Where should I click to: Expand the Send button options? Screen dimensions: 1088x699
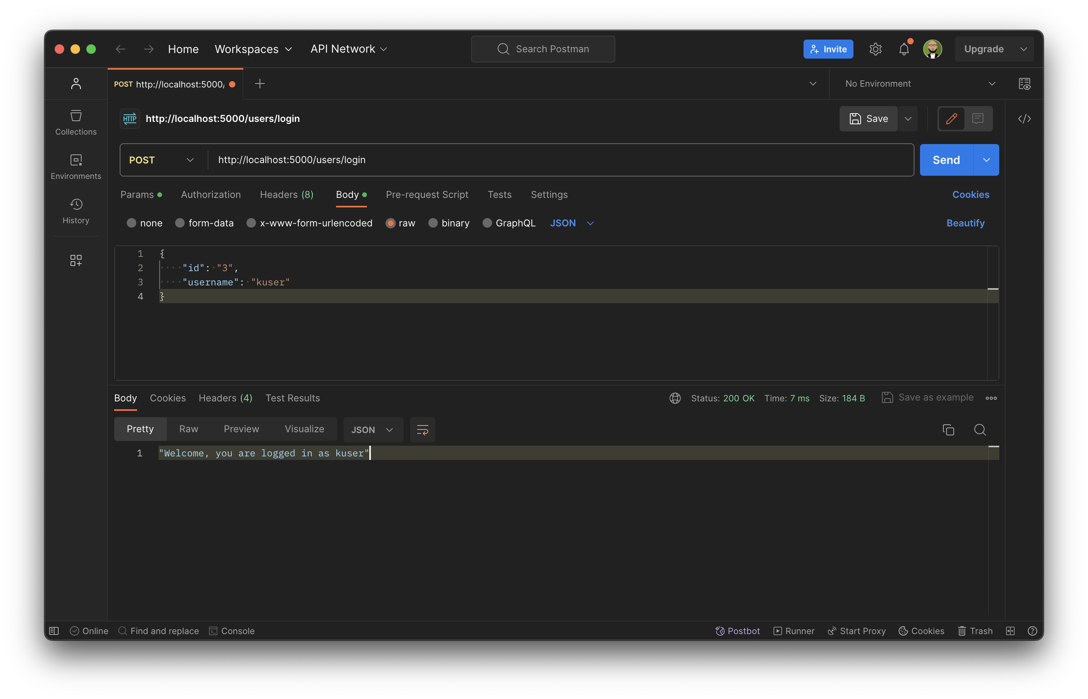(986, 160)
